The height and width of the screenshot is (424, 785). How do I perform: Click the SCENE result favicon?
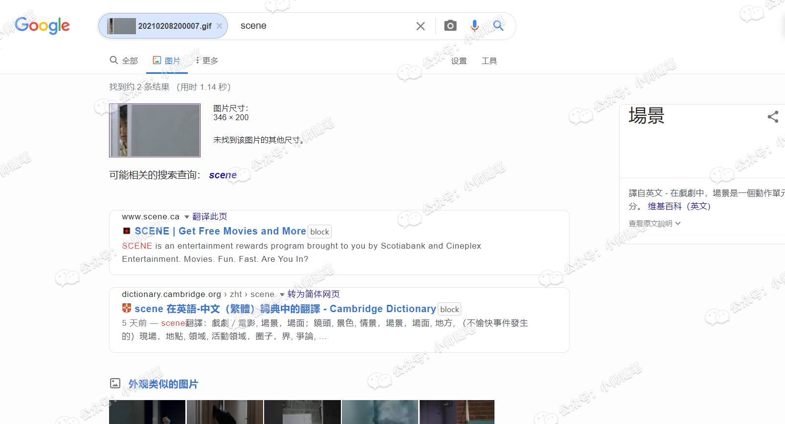pos(127,231)
